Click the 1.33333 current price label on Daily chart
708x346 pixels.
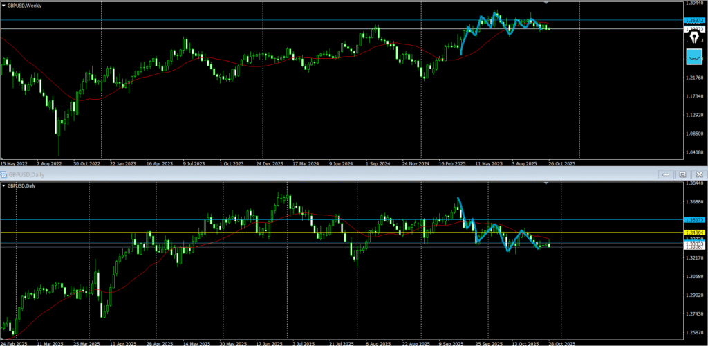coord(695,244)
